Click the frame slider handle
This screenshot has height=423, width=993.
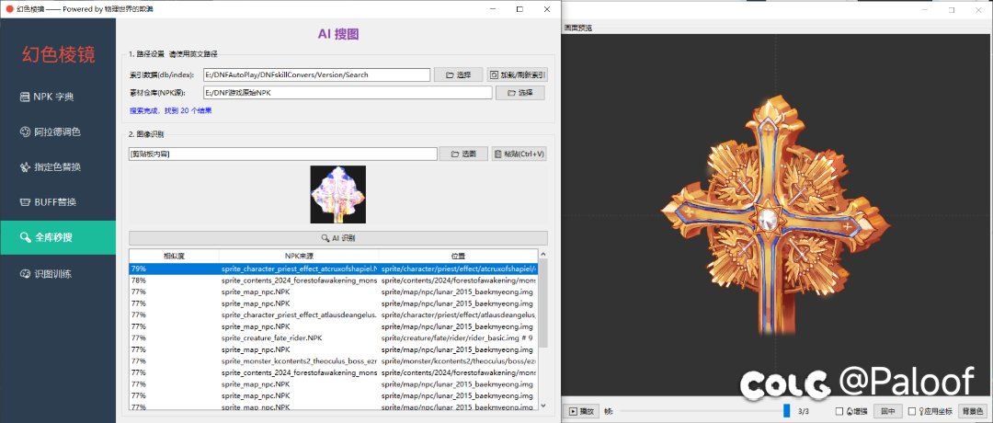(787, 411)
